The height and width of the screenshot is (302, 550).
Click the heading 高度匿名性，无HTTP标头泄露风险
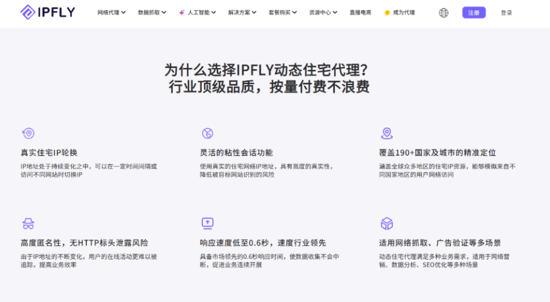84,242
